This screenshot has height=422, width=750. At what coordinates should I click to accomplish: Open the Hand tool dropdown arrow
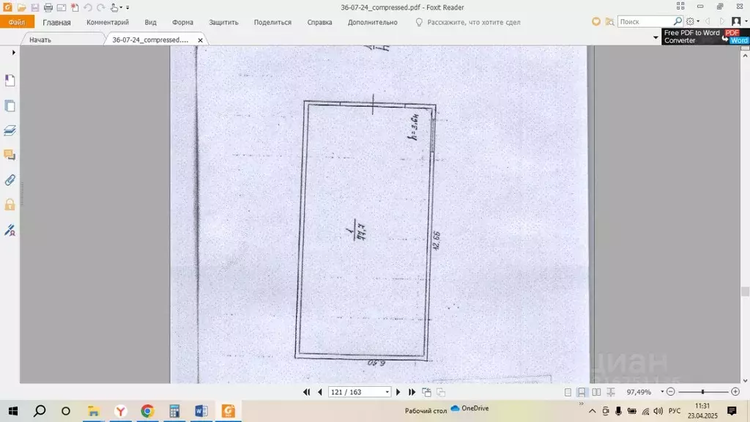click(121, 7)
